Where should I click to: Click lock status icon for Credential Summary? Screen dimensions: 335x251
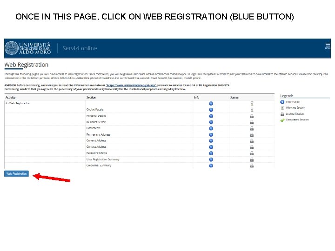click(252, 165)
